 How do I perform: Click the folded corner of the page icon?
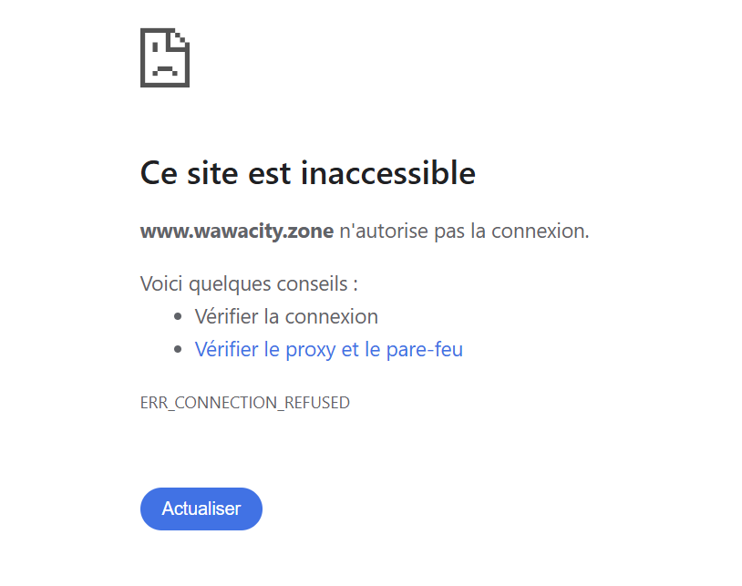point(180,38)
